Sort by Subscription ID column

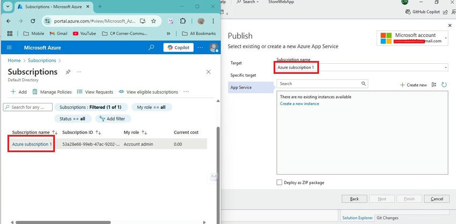pyautogui.click(x=82, y=132)
